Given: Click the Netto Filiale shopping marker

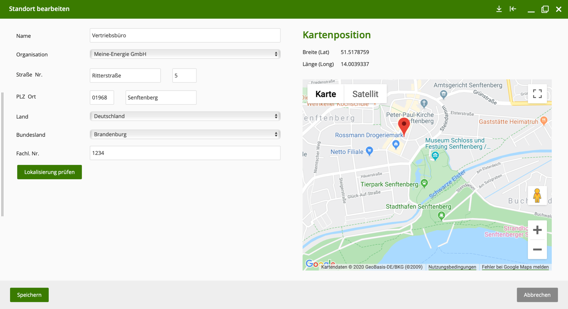Looking at the screenshot, I should pos(369,151).
